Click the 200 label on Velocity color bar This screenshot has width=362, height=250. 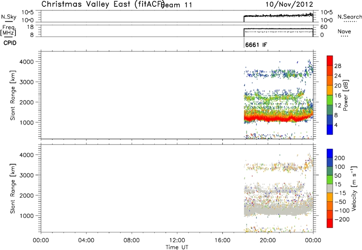(340, 158)
